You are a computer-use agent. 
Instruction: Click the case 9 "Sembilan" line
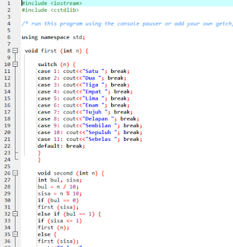(x=90, y=125)
